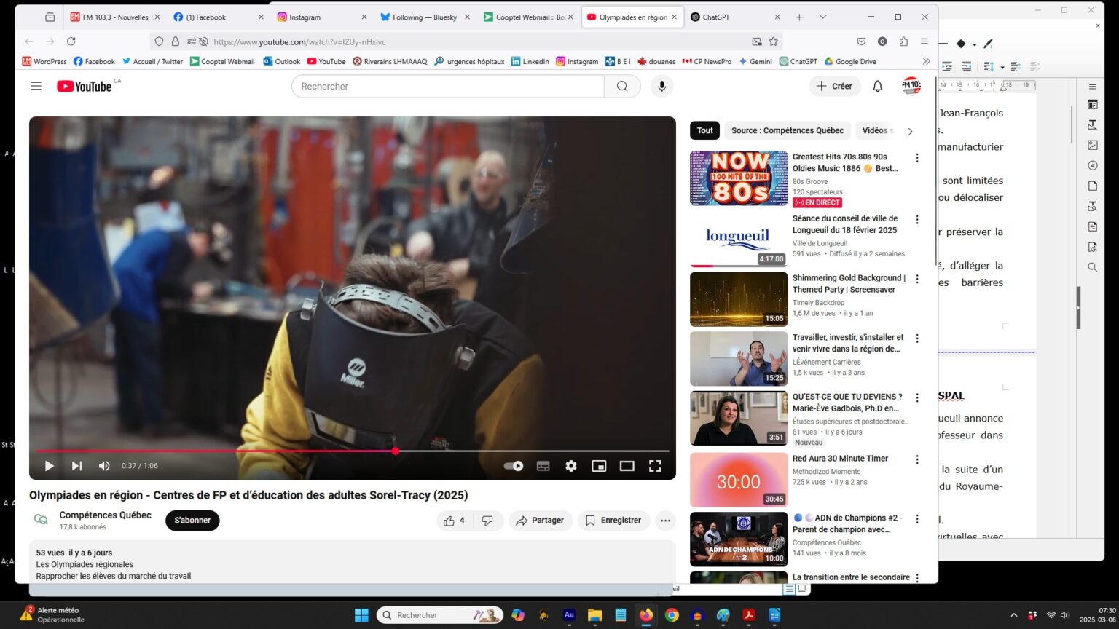Toggle theater mode view
The width and height of the screenshot is (1119, 629).
click(x=627, y=466)
